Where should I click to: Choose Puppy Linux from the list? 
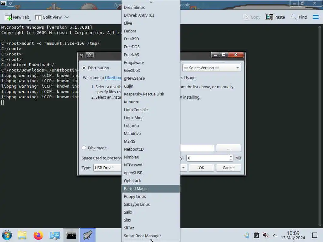151,197
